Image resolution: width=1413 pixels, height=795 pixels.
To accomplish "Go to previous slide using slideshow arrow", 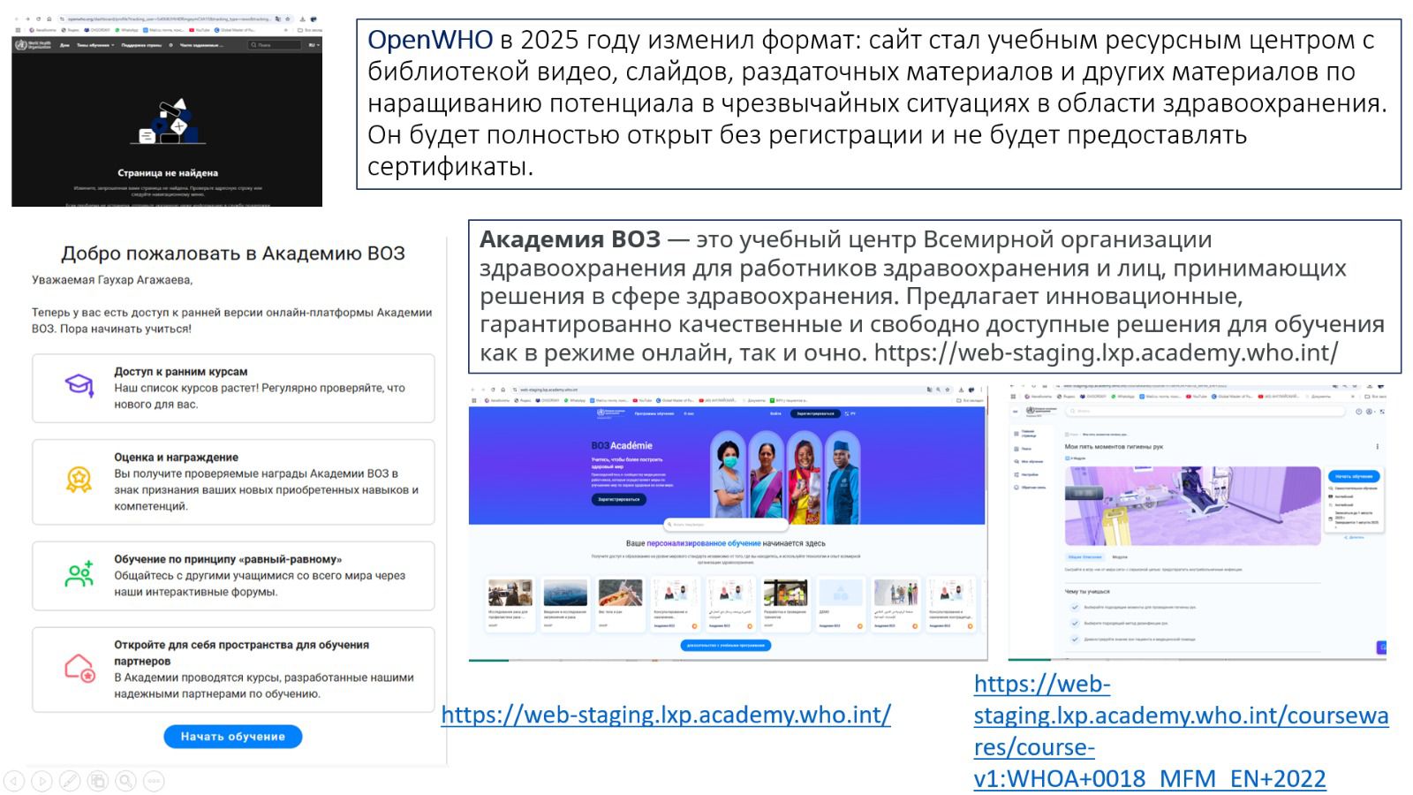I will click(14, 781).
